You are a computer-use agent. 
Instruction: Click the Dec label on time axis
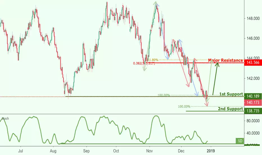(x=181, y=151)
